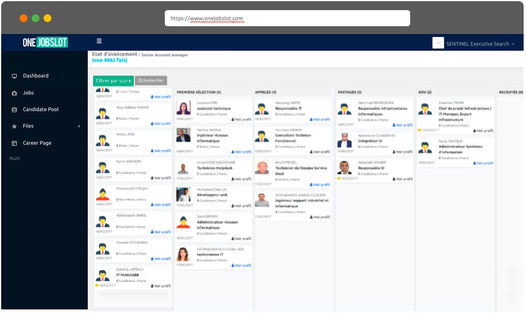The height and width of the screenshot is (313, 526).
Task: Open the photo on Technicien de l'équipe Service Desk card
Action: point(262,168)
